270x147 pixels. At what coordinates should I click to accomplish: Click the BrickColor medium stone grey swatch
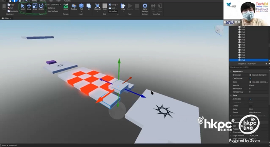click(x=250, y=75)
